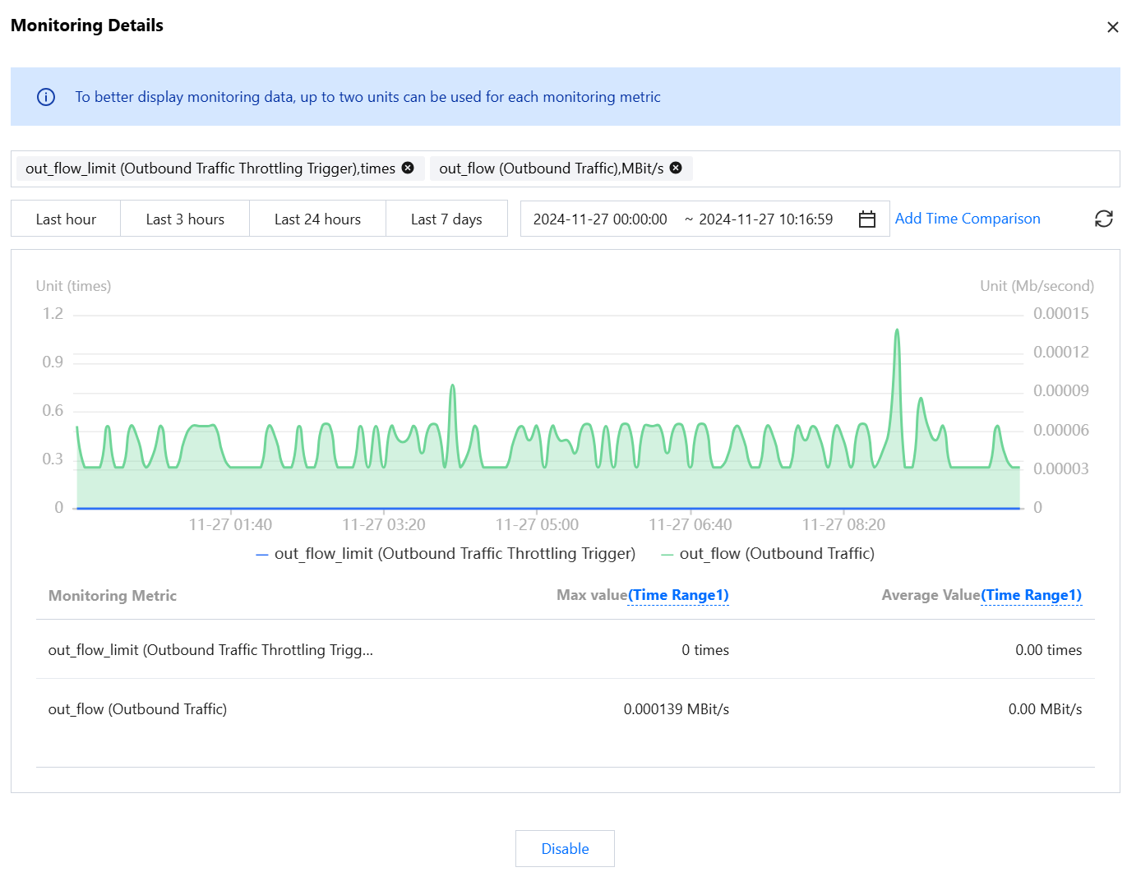Click the refresh monitoring data icon
The image size is (1127, 872).
(x=1103, y=219)
